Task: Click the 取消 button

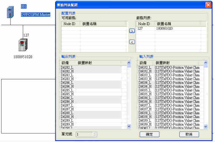Action: click(189, 134)
